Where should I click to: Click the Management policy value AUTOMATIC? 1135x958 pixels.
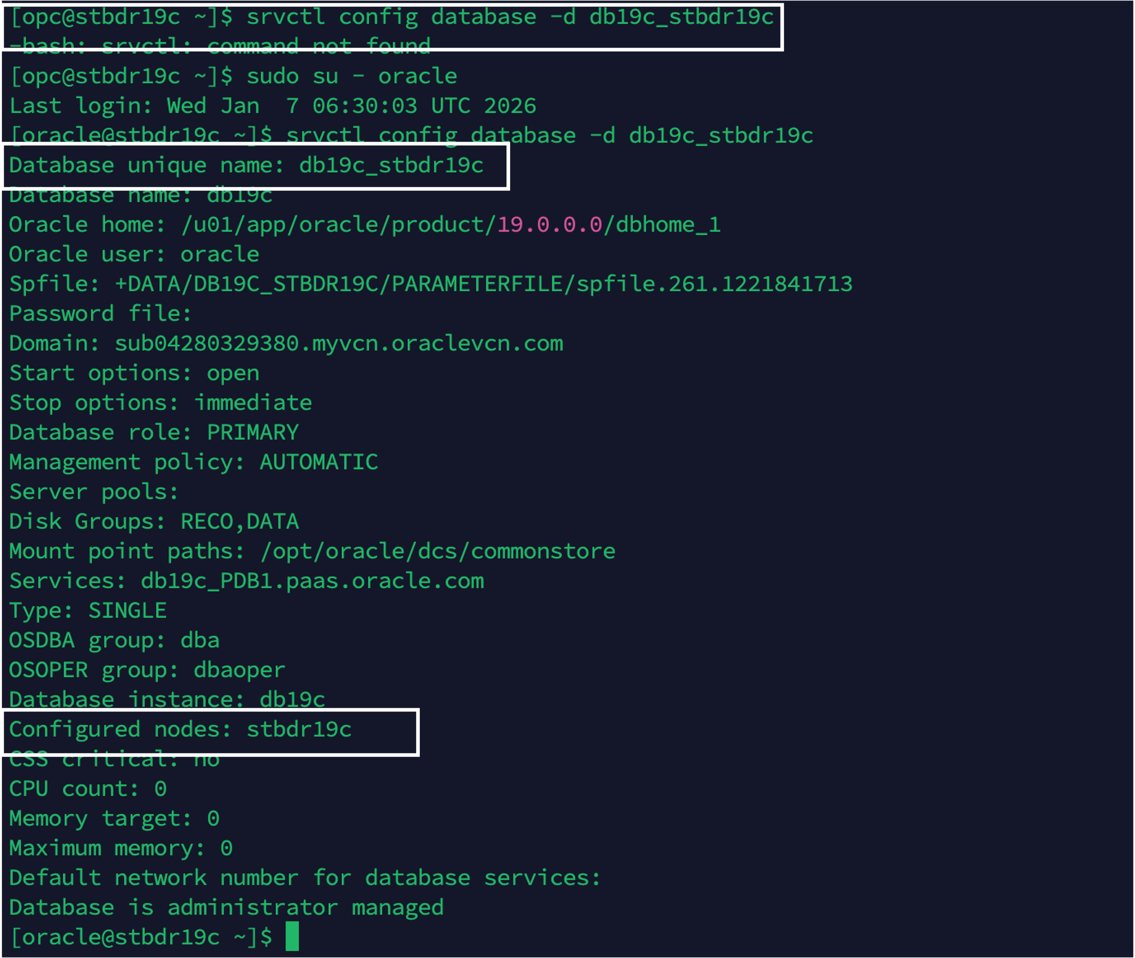(319, 462)
